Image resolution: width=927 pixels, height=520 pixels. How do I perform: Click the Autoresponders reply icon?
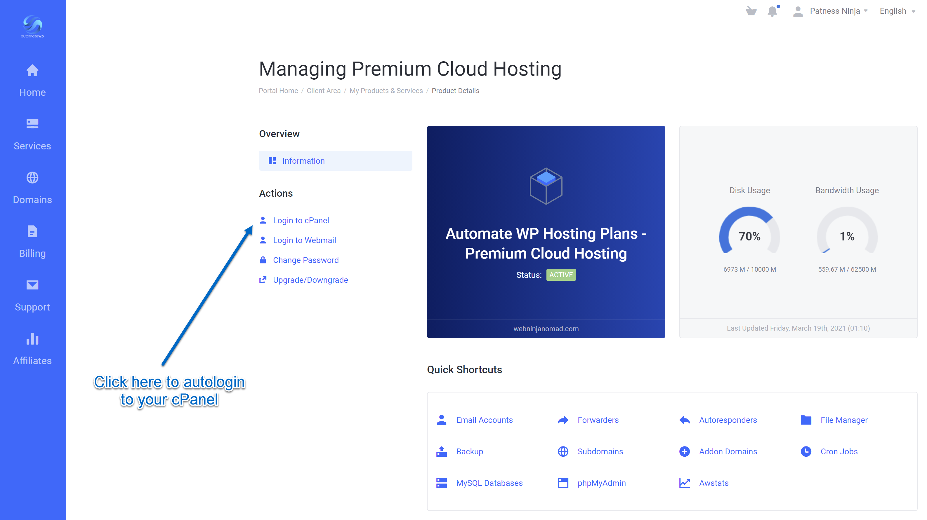pyautogui.click(x=685, y=420)
